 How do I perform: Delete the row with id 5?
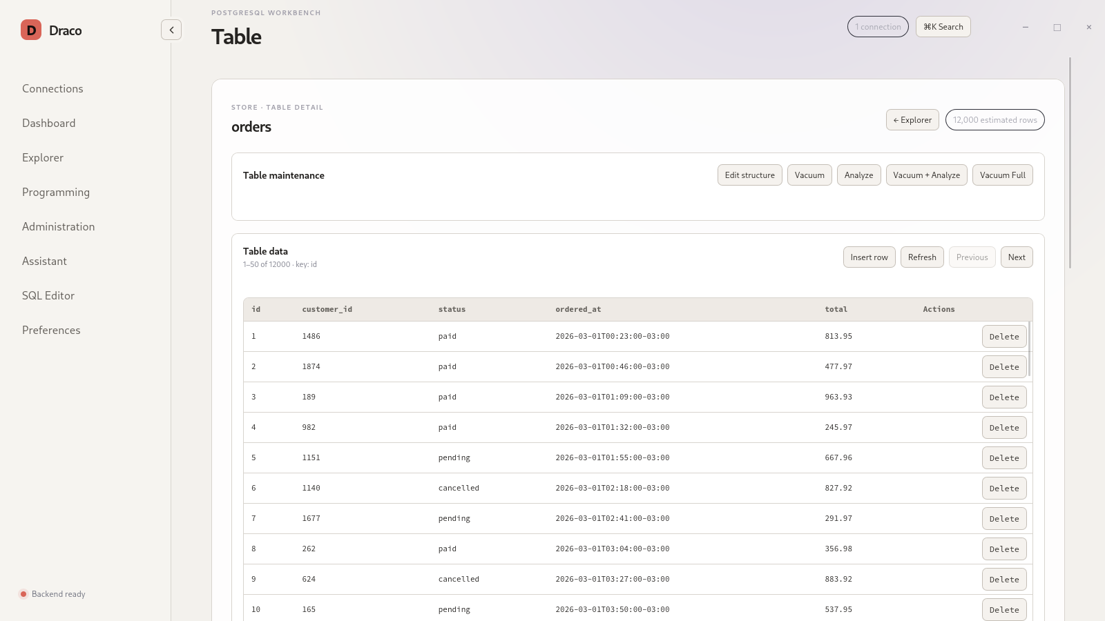(x=1004, y=458)
